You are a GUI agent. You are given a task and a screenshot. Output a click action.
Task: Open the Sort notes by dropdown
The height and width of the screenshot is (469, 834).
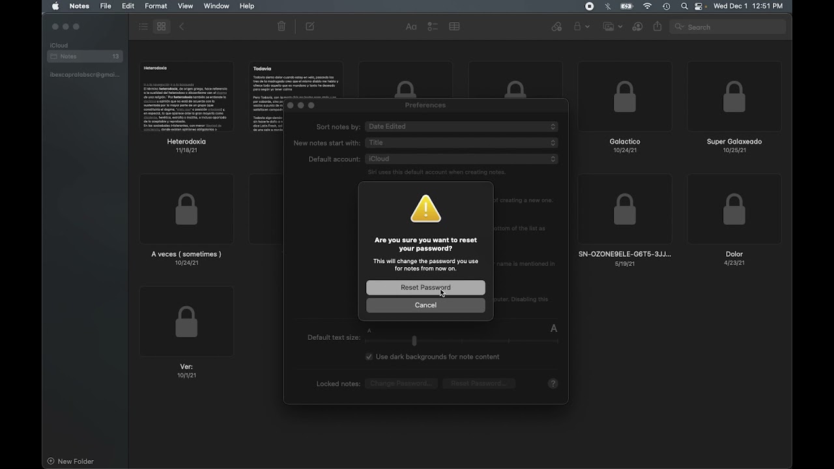point(461,126)
